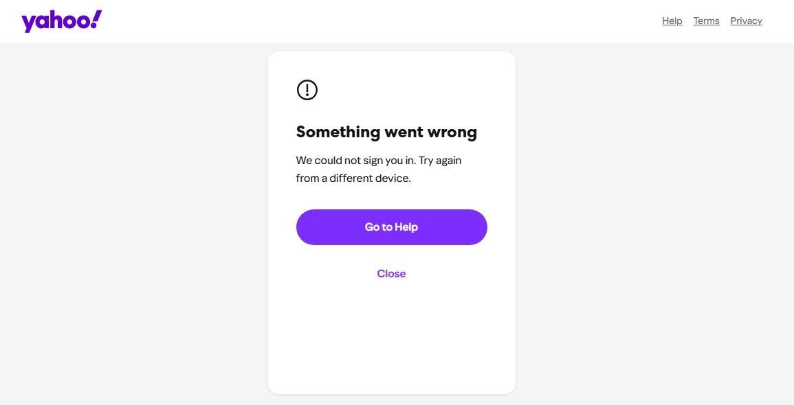View Yahoo's terms of service from the header

click(x=706, y=21)
